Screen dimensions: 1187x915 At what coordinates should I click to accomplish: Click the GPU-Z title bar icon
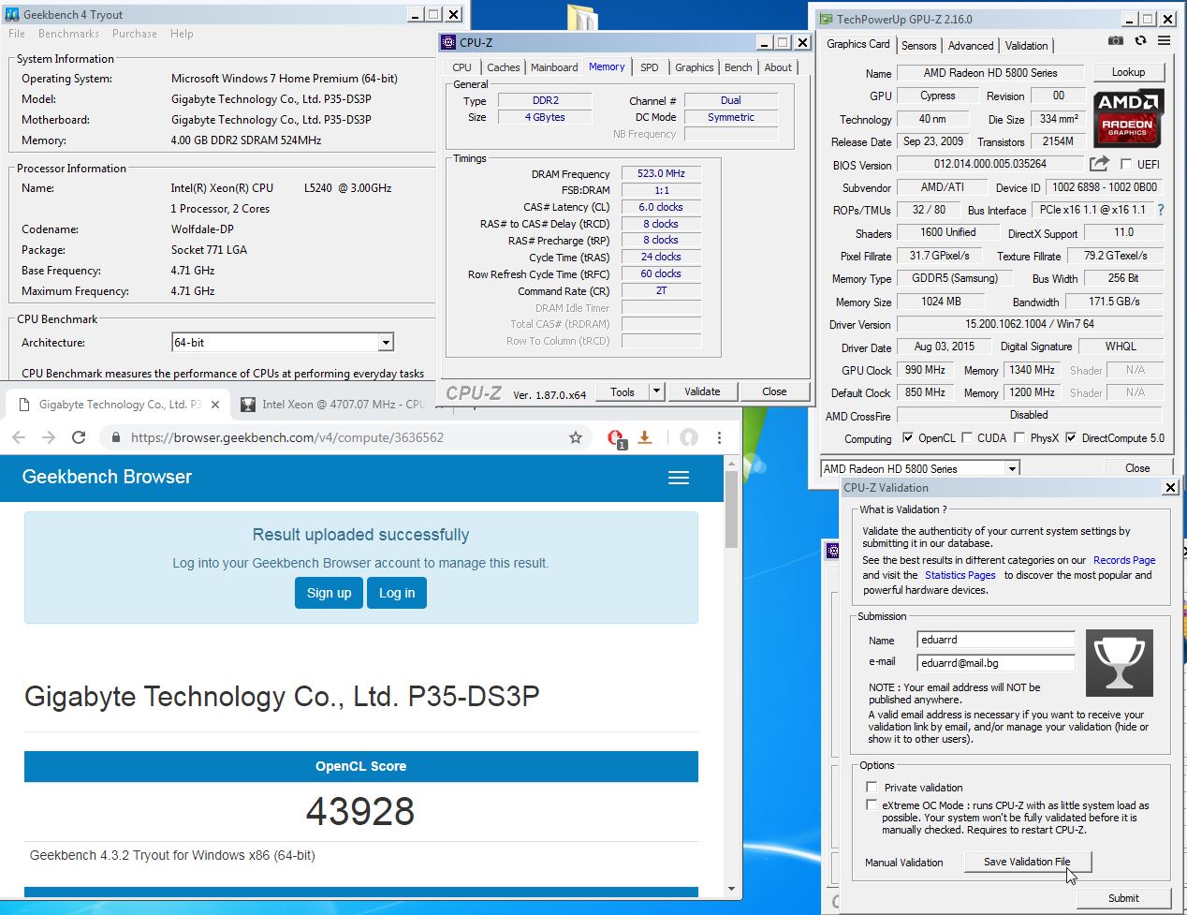pos(826,19)
